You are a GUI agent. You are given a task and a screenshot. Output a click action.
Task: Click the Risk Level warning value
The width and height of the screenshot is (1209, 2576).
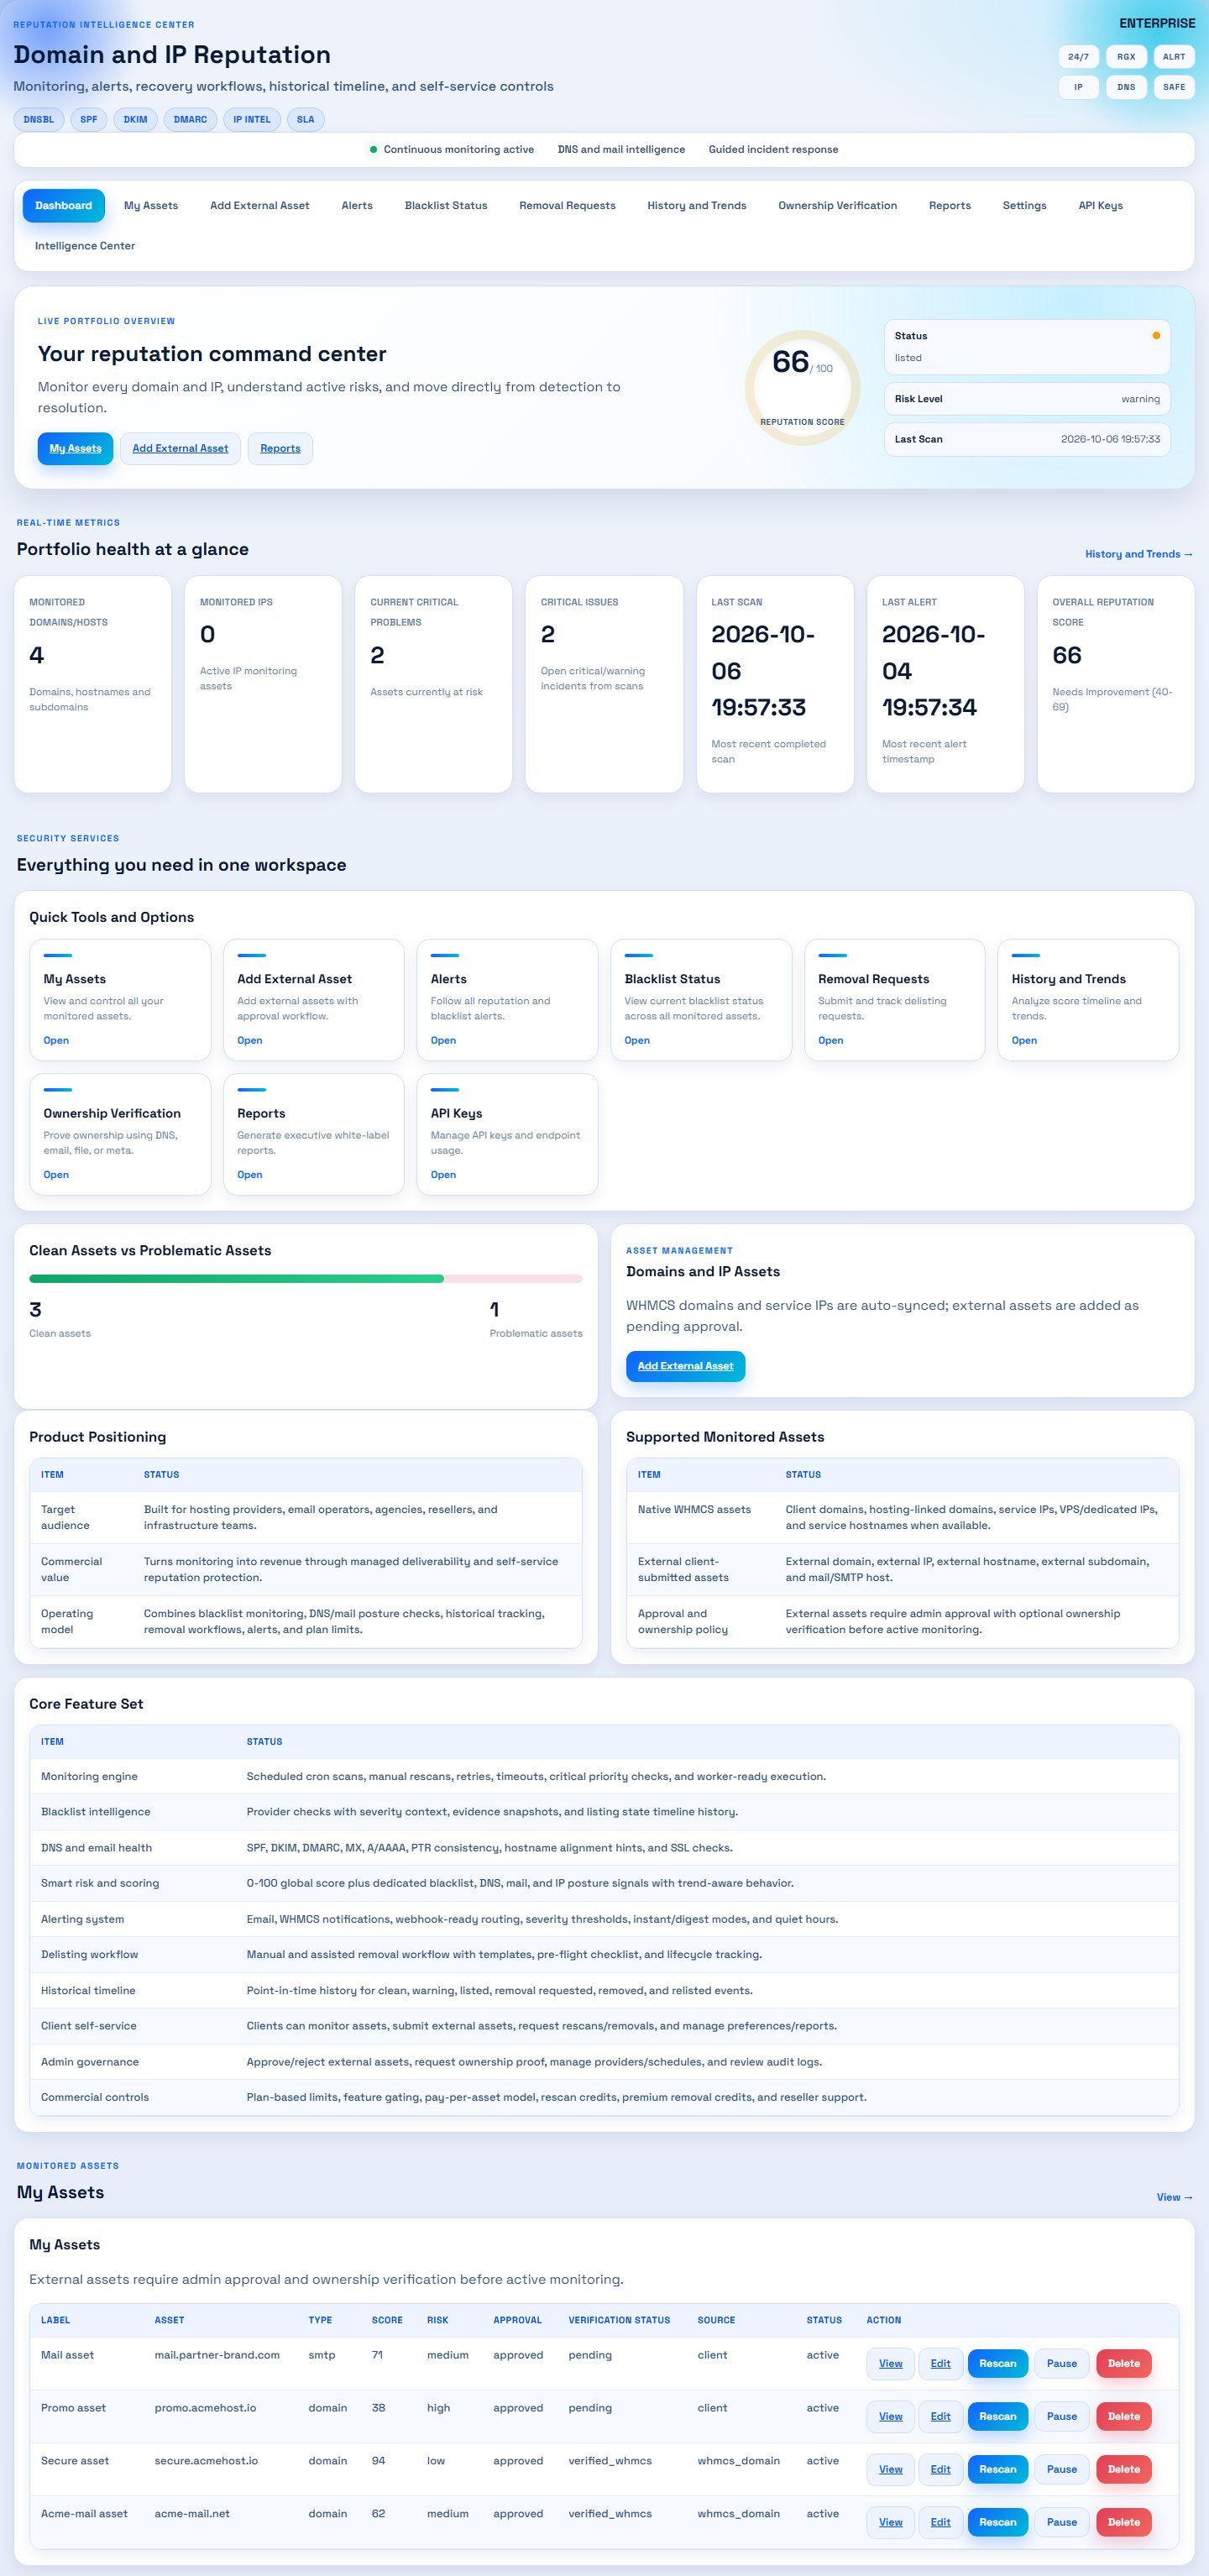(x=1140, y=399)
